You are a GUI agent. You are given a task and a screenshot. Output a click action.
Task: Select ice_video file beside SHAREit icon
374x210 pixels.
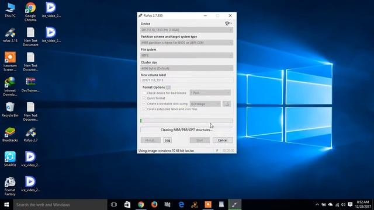click(30, 159)
